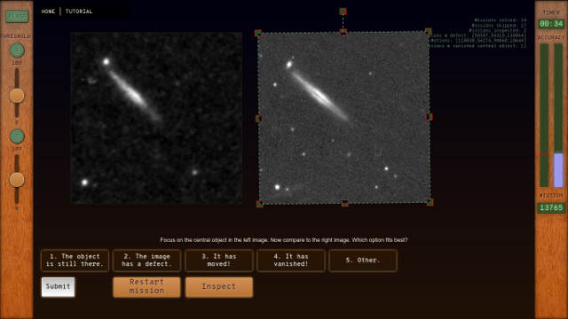Click the ACCURACY label

(x=551, y=37)
